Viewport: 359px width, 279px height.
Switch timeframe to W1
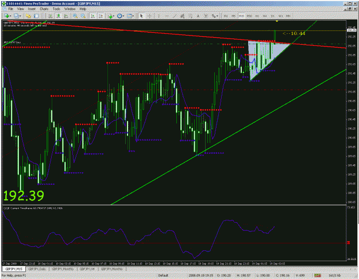tap(281, 16)
